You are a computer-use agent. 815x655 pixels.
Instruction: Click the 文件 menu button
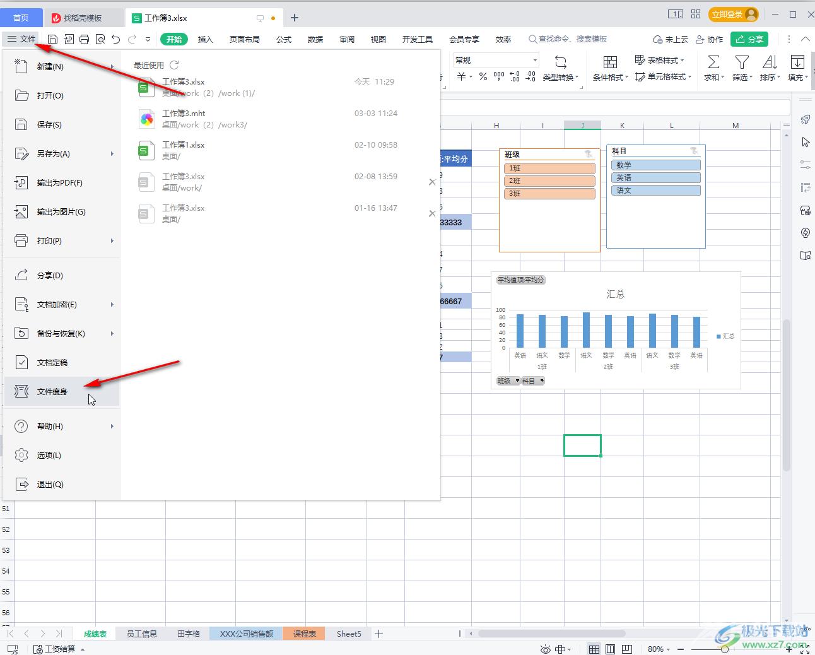pyautogui.click(x=21, y=38)
